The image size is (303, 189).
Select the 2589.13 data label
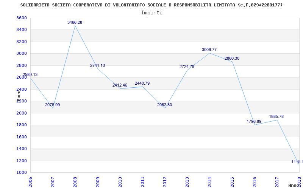point(30,74)
